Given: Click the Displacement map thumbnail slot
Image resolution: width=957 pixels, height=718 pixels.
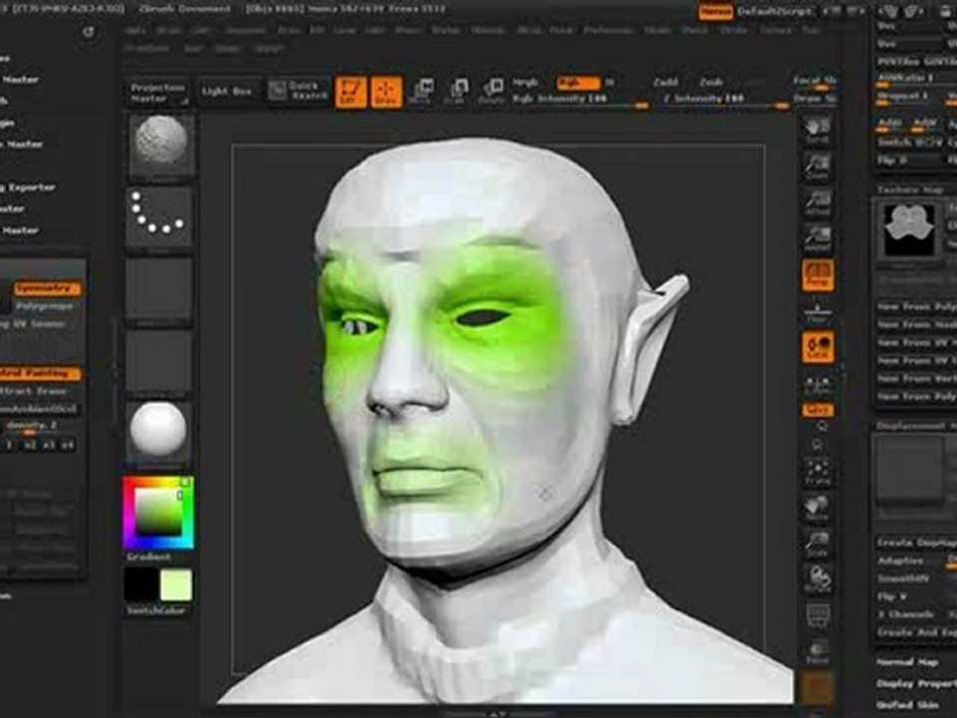Looking at the screenshot, I should [x=909, y=470].
